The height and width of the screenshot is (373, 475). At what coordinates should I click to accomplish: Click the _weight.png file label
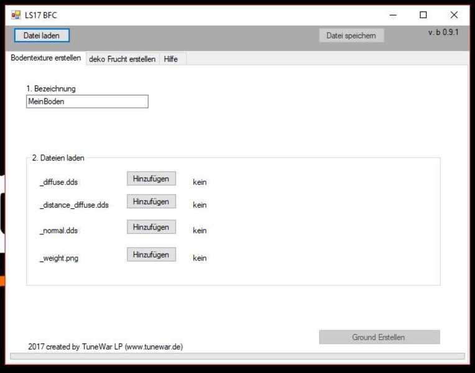click(59, 258)
